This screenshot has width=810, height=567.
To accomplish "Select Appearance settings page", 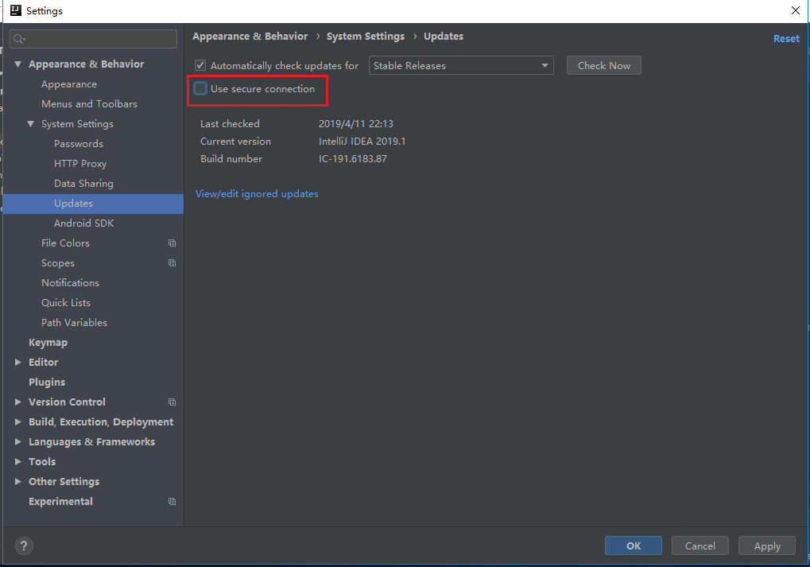I will [x=69, y=84].
